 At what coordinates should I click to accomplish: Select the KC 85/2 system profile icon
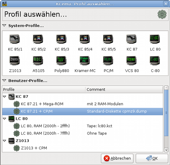click(38, 39)
